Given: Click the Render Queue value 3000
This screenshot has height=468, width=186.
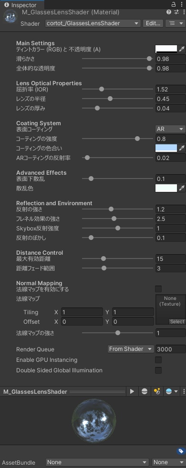Looking at the screenshot, I should click(x=170, y=349).
